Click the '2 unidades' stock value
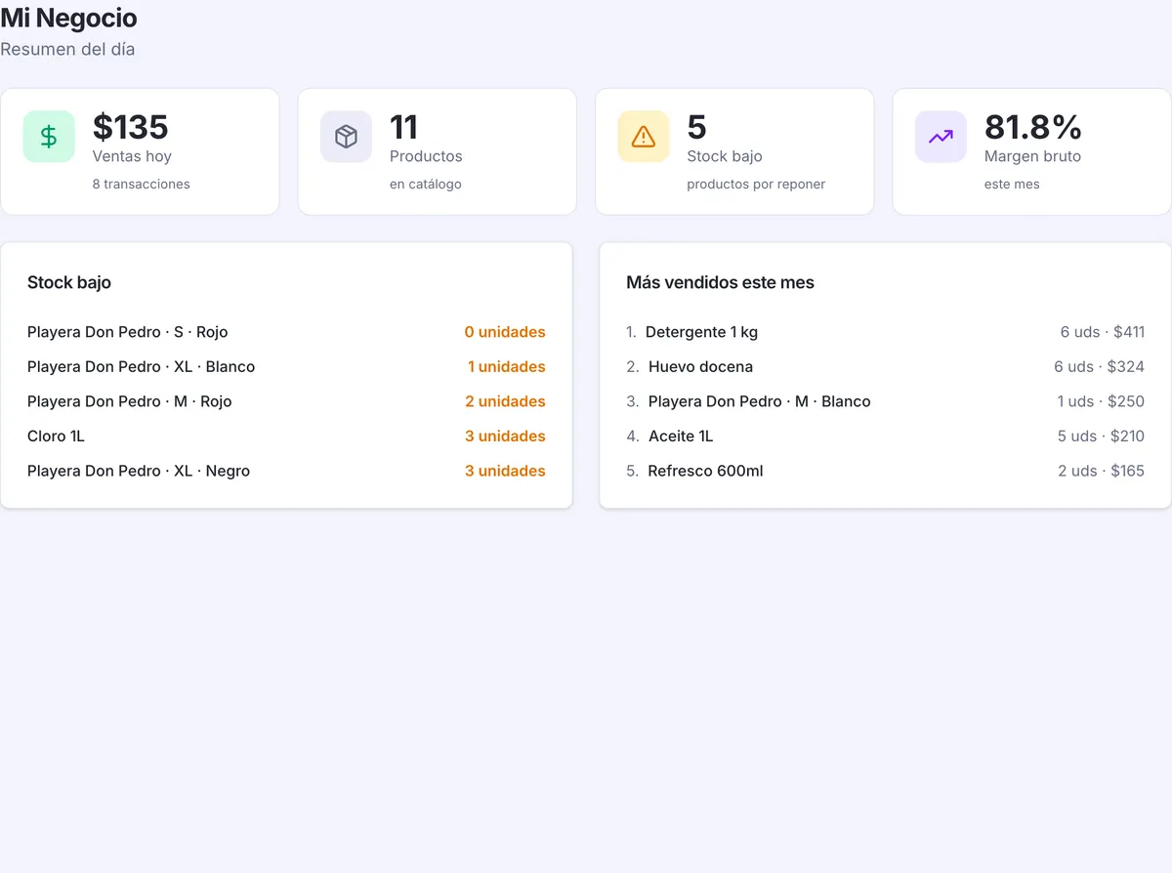 coord(505,401)
